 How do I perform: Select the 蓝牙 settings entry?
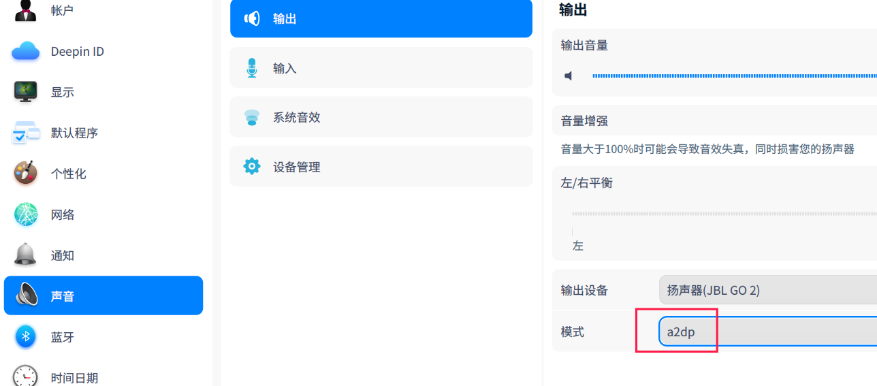[103, 336]
